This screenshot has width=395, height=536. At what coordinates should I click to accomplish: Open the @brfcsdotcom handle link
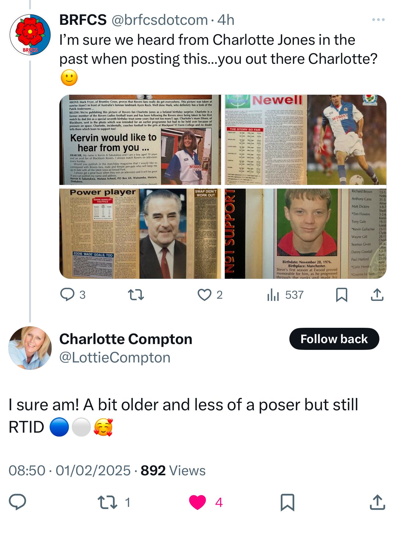coord(160,20)
